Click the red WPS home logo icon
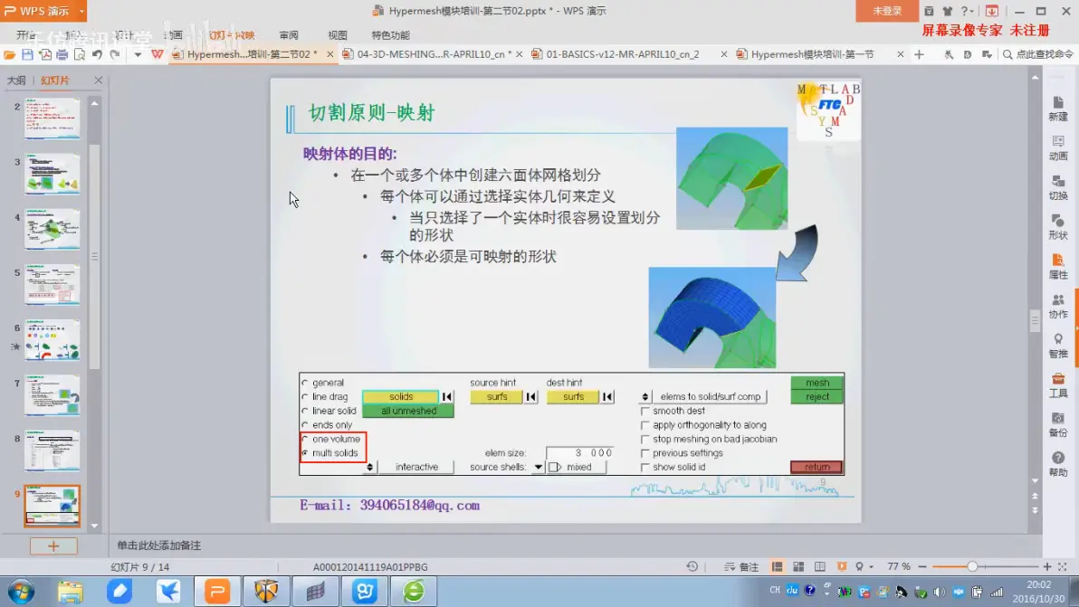1079x607 pixels. coord(157,54)
